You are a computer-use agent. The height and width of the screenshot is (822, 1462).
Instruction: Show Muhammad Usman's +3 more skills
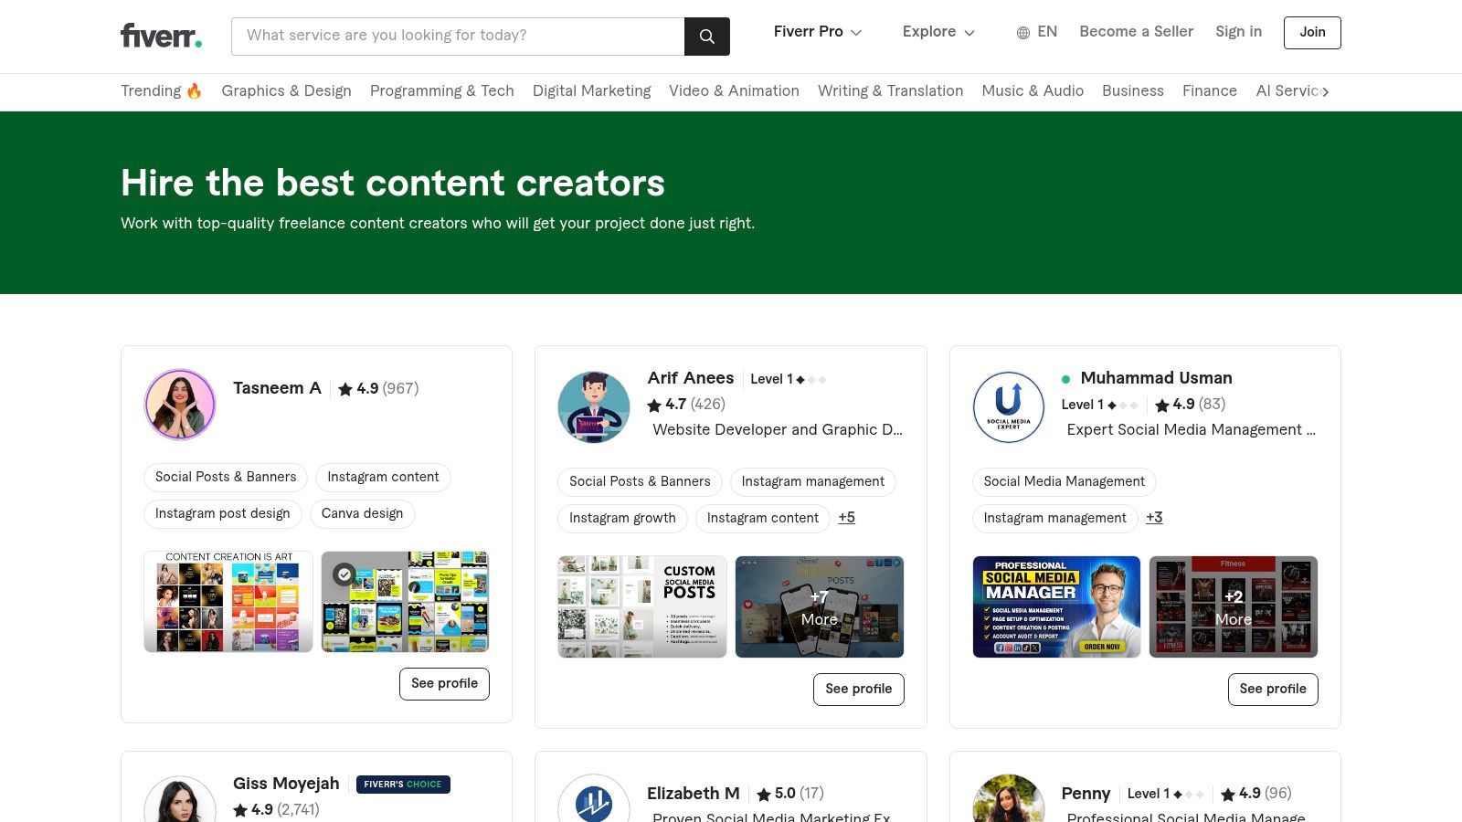1154,517
